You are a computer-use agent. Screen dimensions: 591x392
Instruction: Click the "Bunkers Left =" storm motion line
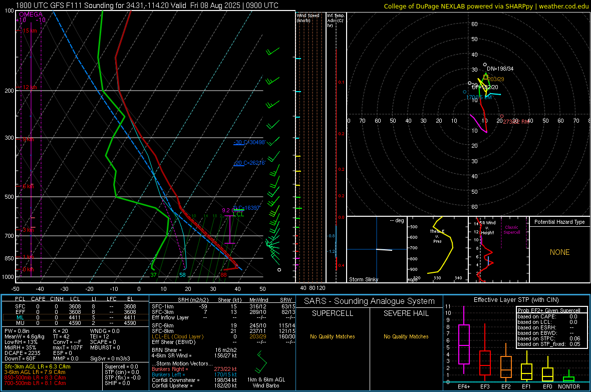click(194, 374)
